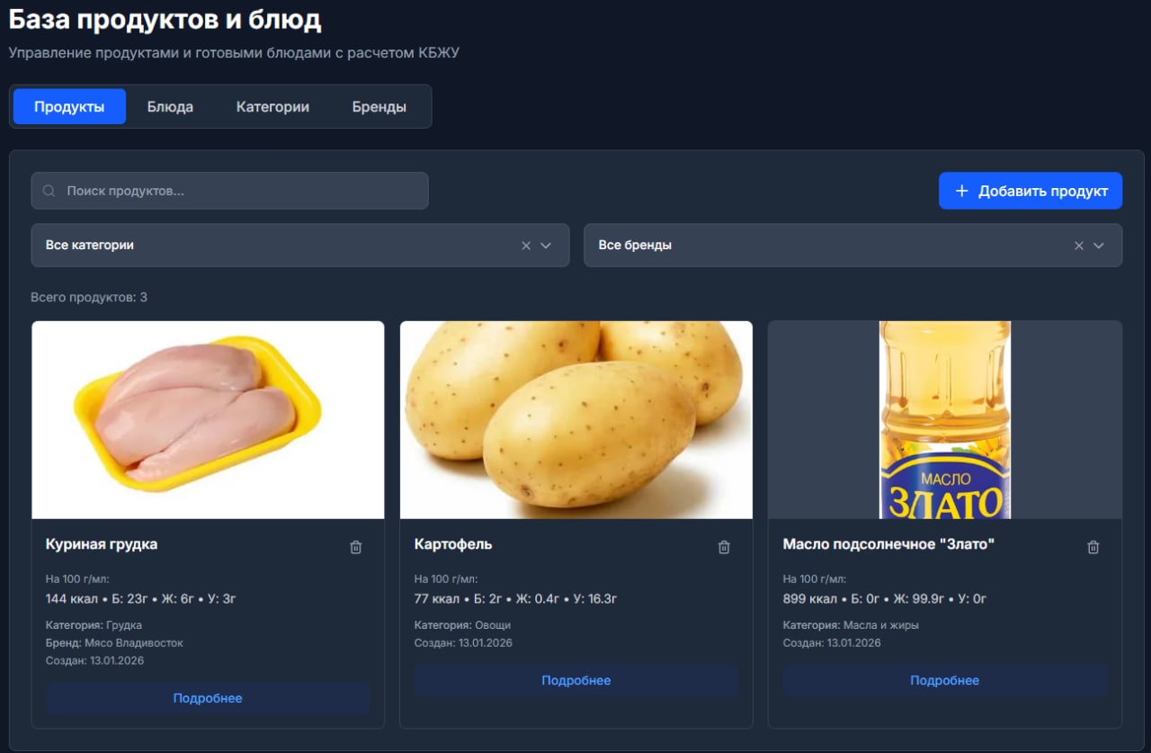
Task: Click Подробнее on the Картофель card
Action: click(575, 681)
